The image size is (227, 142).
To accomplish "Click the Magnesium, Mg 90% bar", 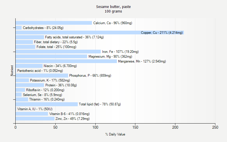I will (x=51, y=56).
